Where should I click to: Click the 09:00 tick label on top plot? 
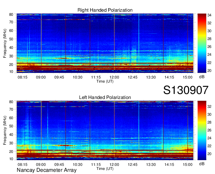(x=41, y=77)
